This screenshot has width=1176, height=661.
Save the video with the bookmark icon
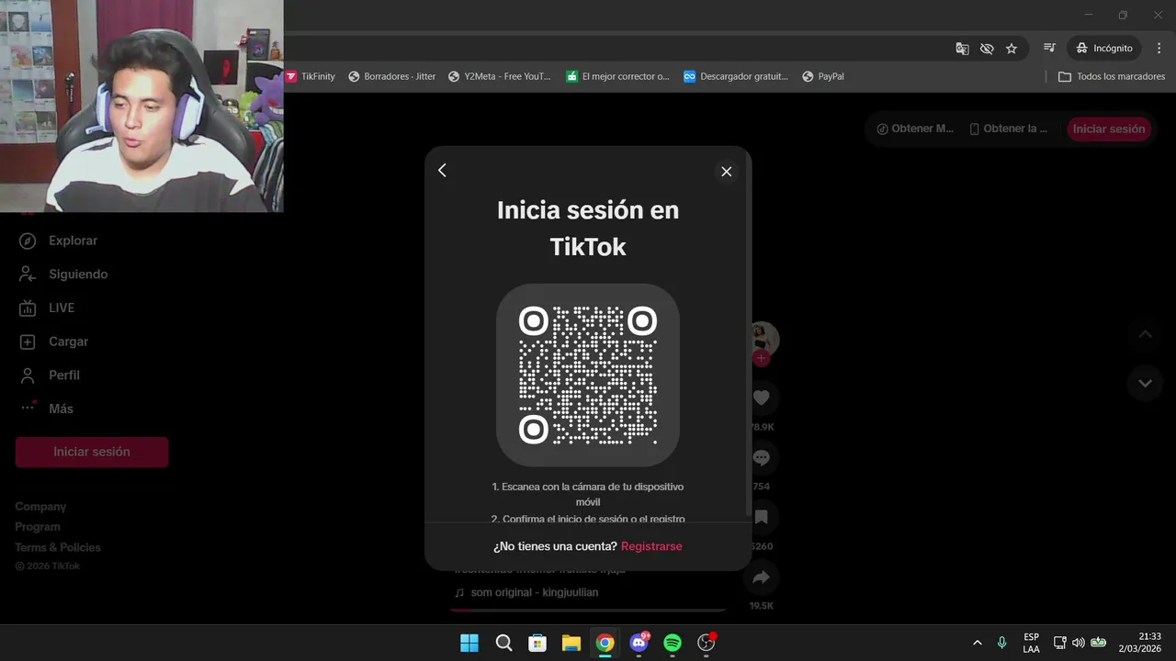761,518
